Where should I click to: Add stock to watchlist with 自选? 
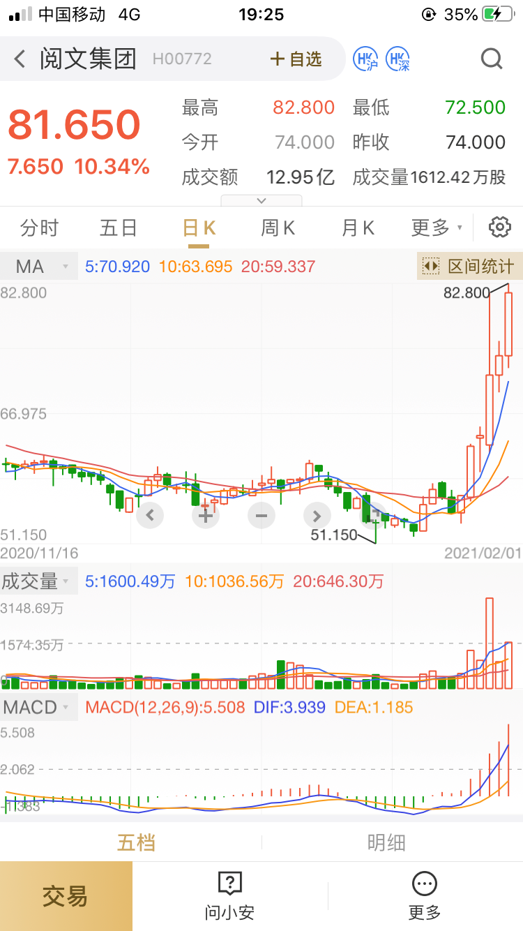[x=296, y=59]
